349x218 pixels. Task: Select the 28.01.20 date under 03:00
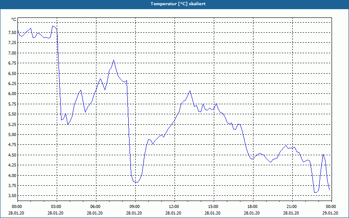[55, 213]
